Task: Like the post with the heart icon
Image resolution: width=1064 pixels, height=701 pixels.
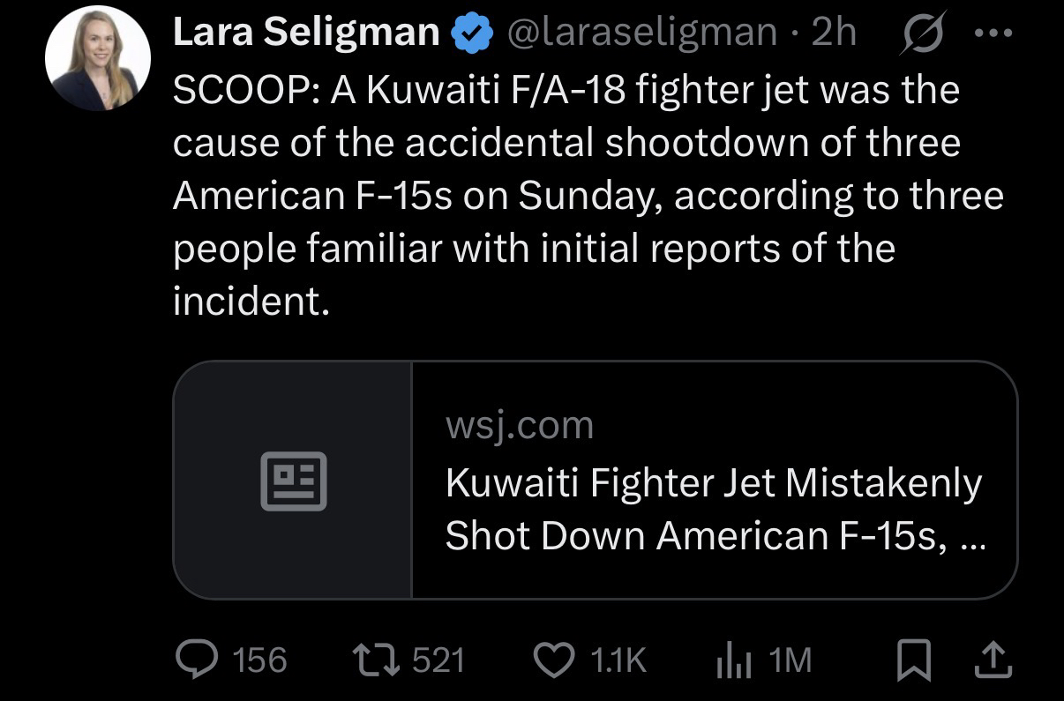Action: tap(555, 660)
